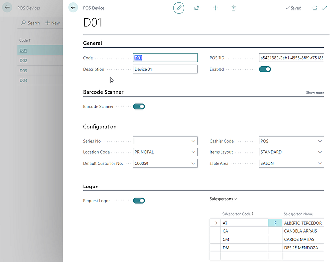The image size is (330, 262).
Task: Open the three-dot menu on row AT
Action: pyautogui.click(x=275, y=223)
